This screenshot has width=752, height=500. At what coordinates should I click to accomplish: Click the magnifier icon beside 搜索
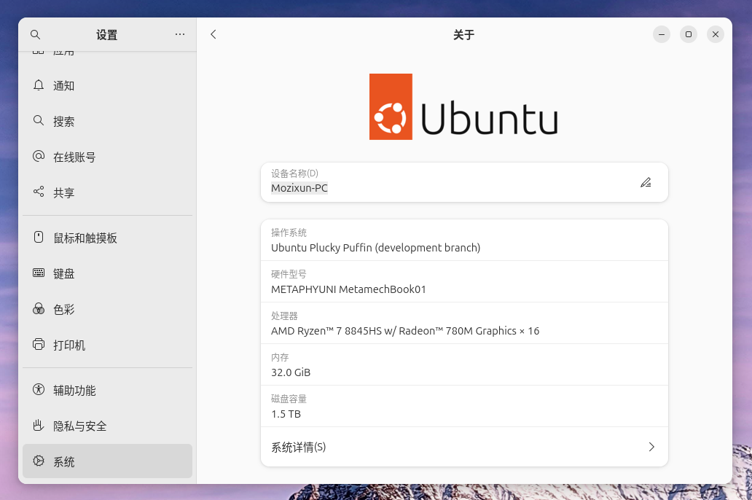(x=39, y=120)
